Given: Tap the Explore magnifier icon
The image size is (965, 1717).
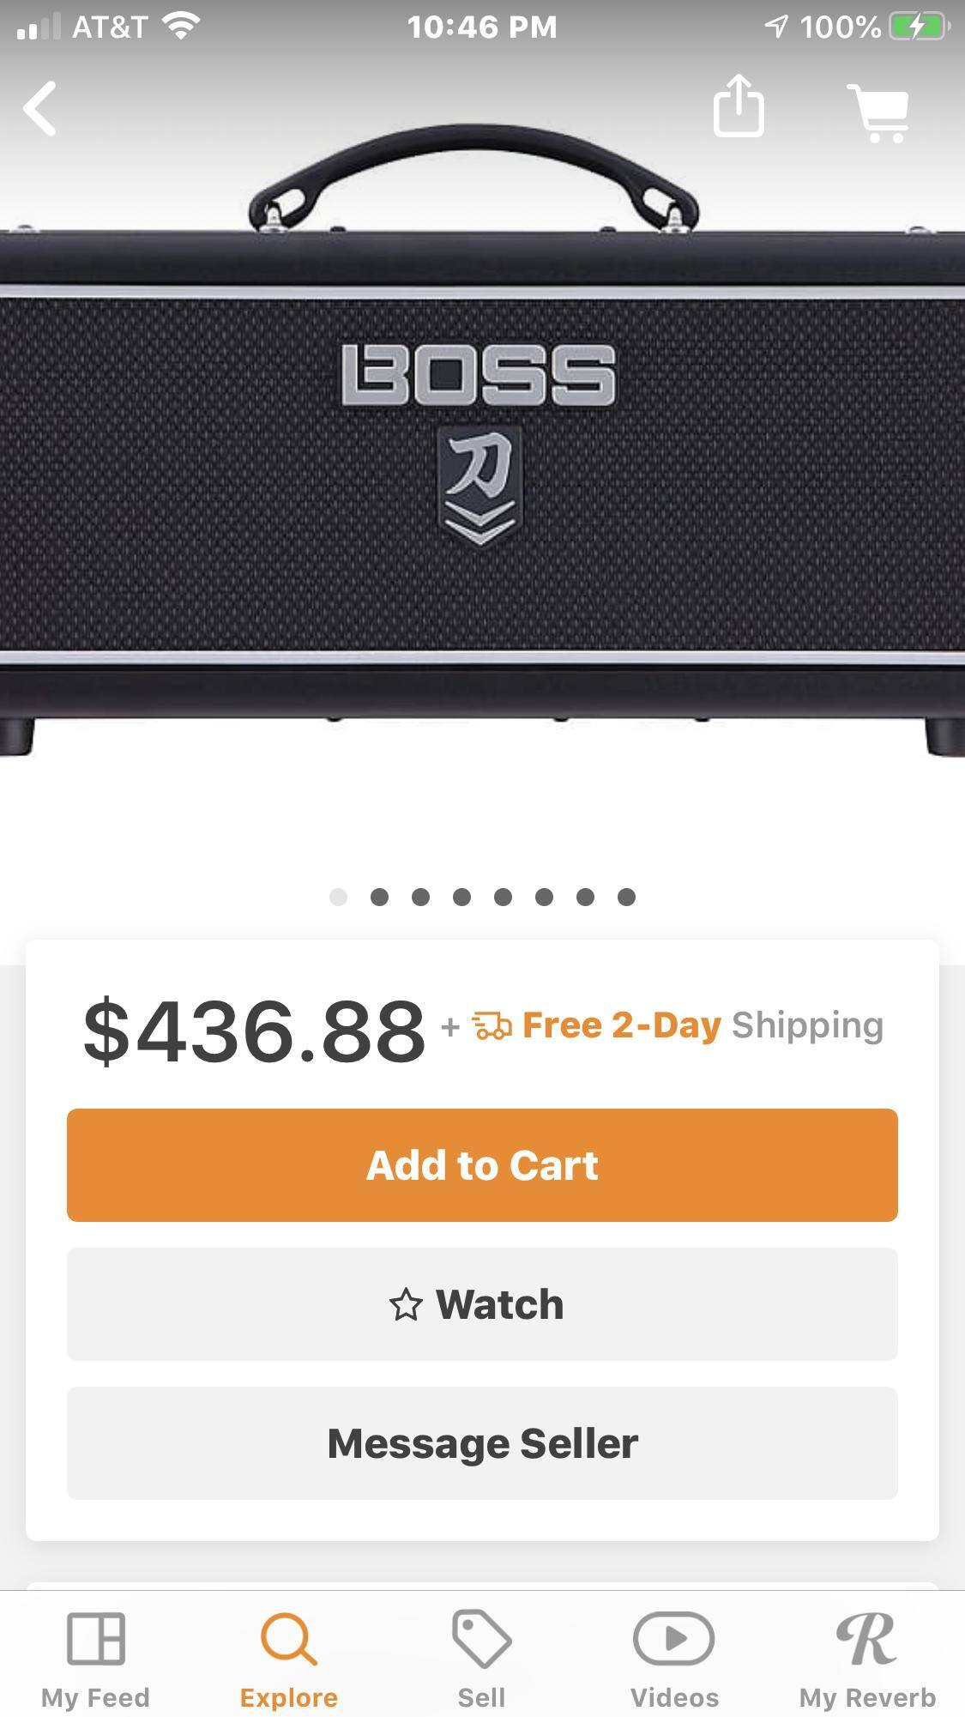Looking at the screenshot, I should click(x=289, y=1639).
